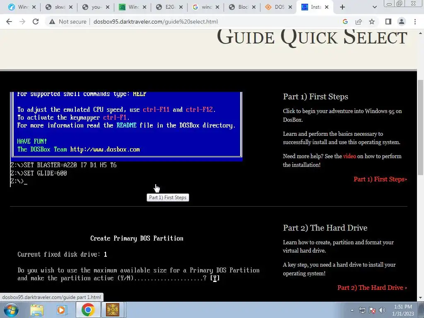This screenshot has width=424, height=318.
Task: Close the active Insta tab
Action: coord(327,7)
